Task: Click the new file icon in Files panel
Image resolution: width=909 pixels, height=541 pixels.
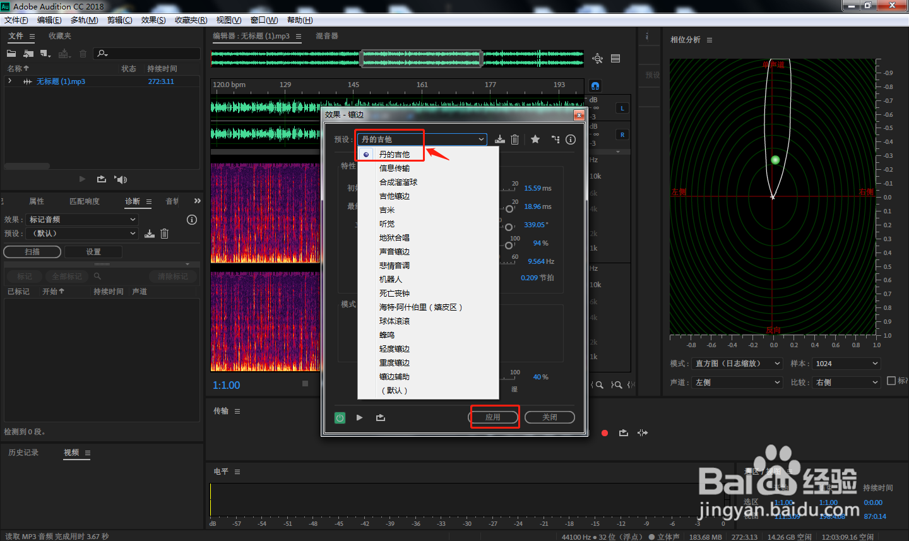Action: click(x=45, y=54)
